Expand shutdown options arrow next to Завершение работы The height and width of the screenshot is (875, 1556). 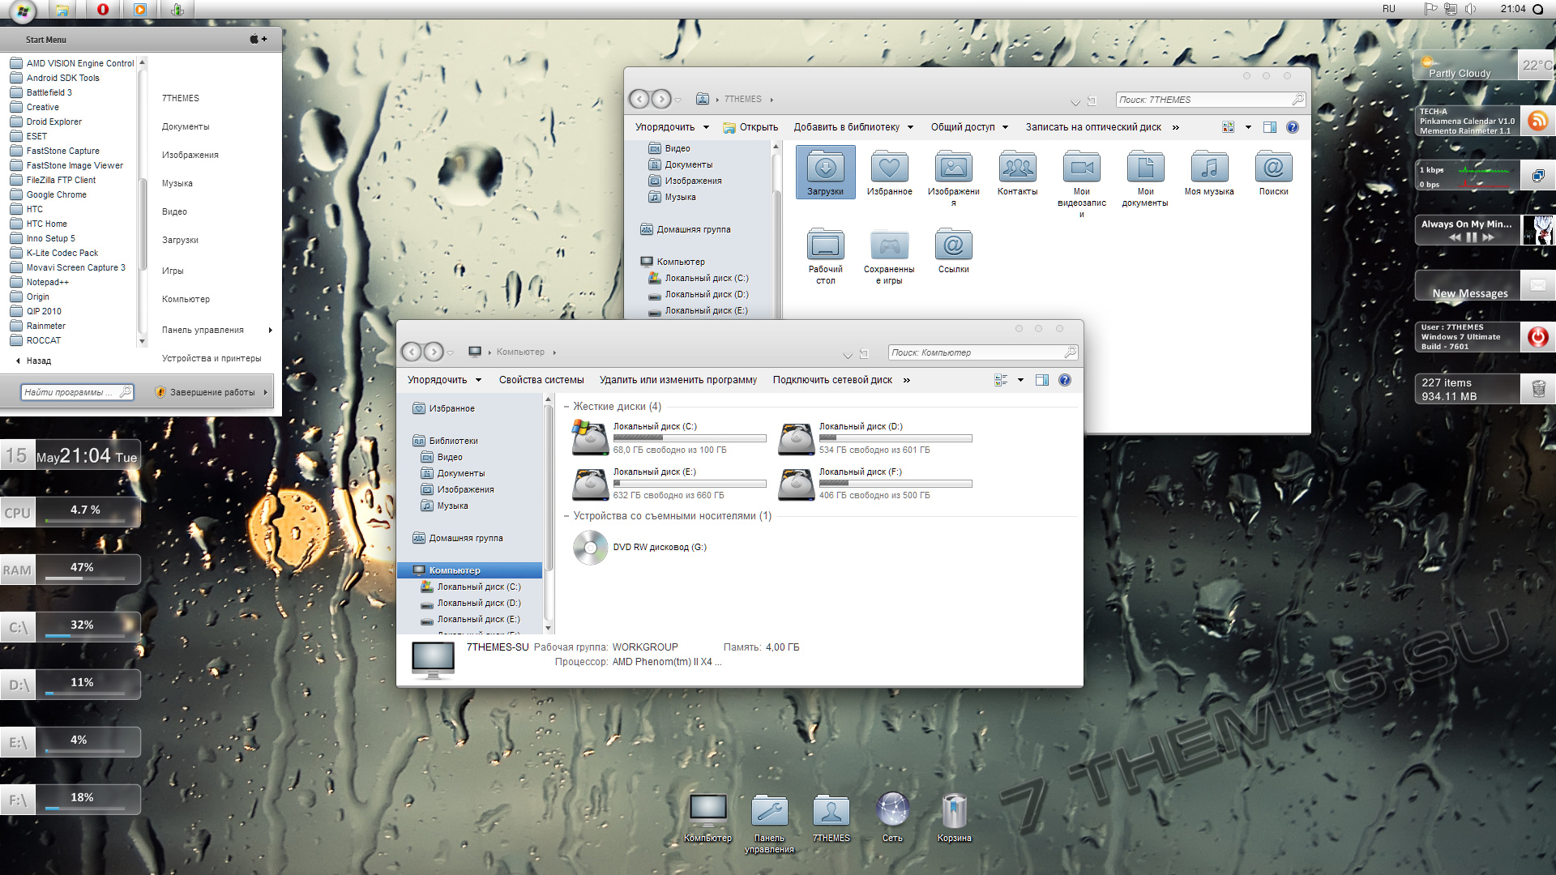point(265,392)
